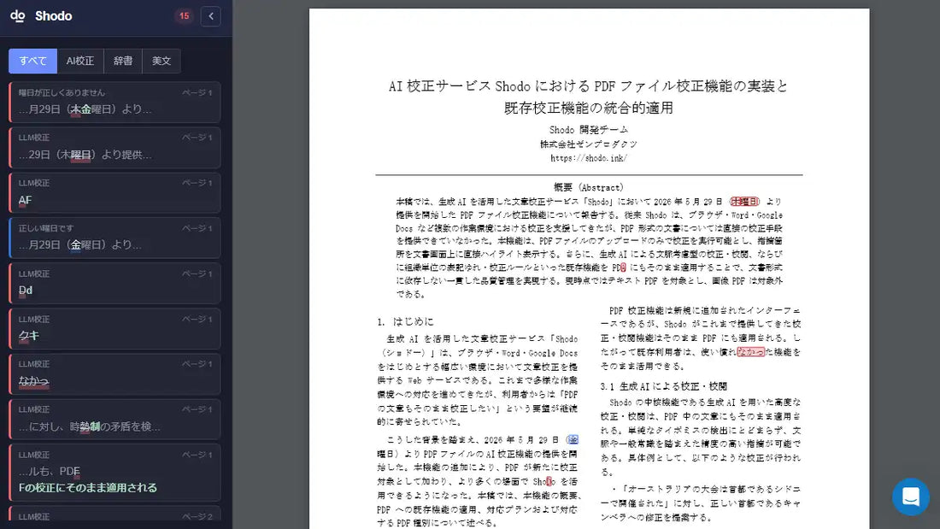Select the LLM校正 card showing タキ
Image resolution: width=940 pixels, height=529 pixels.
[x=115, y=329]
